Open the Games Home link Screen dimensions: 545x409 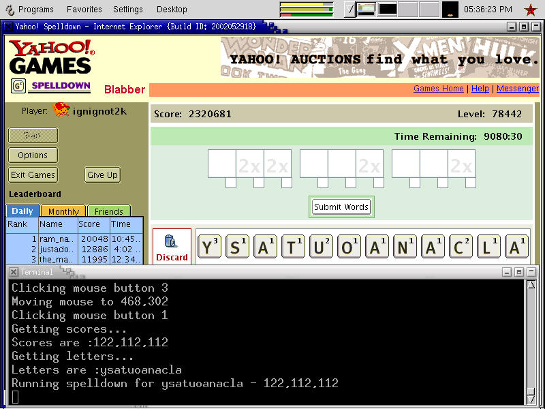438,89
